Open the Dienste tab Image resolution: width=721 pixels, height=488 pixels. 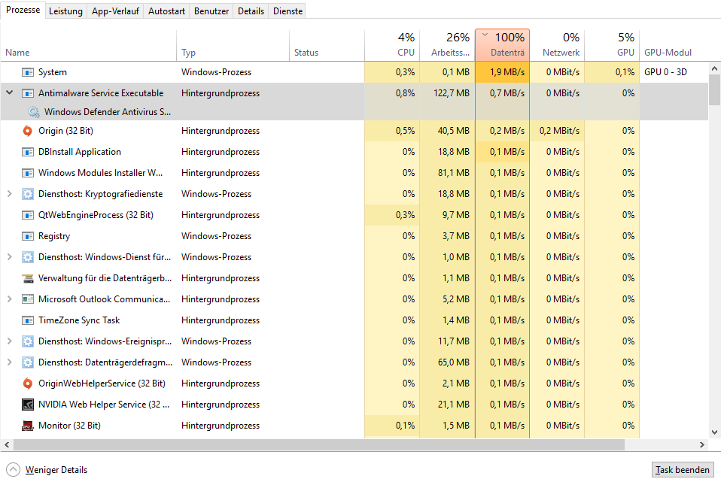tap(287, 11)
